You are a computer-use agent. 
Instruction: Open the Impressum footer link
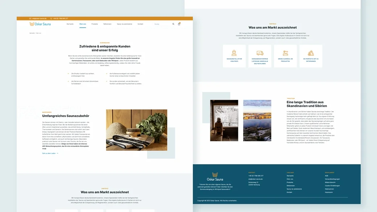(329, 192)
